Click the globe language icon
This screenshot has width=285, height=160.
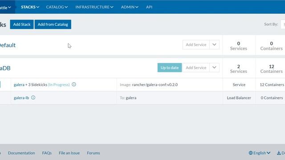click(251, 153)
